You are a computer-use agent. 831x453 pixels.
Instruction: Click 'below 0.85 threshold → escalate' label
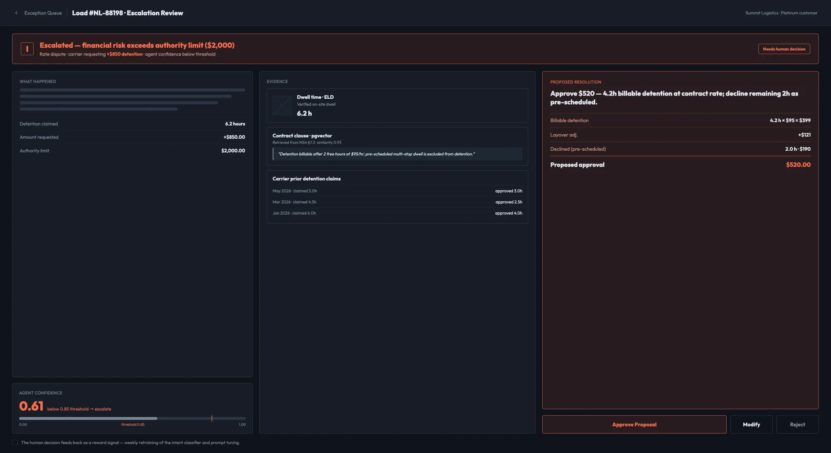tap(79, 409)
